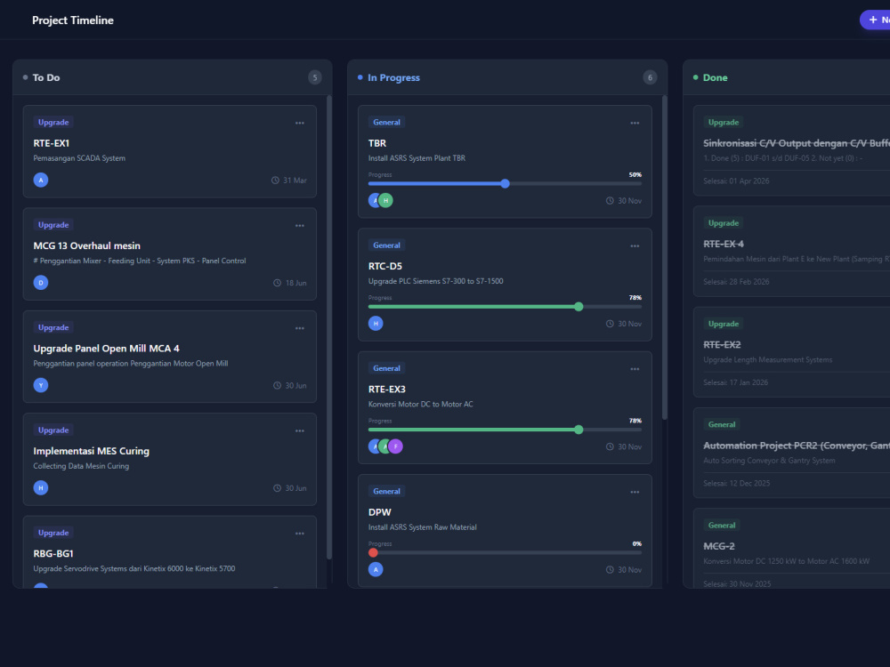Click avatar H on Implementasi MES Curing card
The height and width of the screenshot is (667, 890).
[41, 487]
